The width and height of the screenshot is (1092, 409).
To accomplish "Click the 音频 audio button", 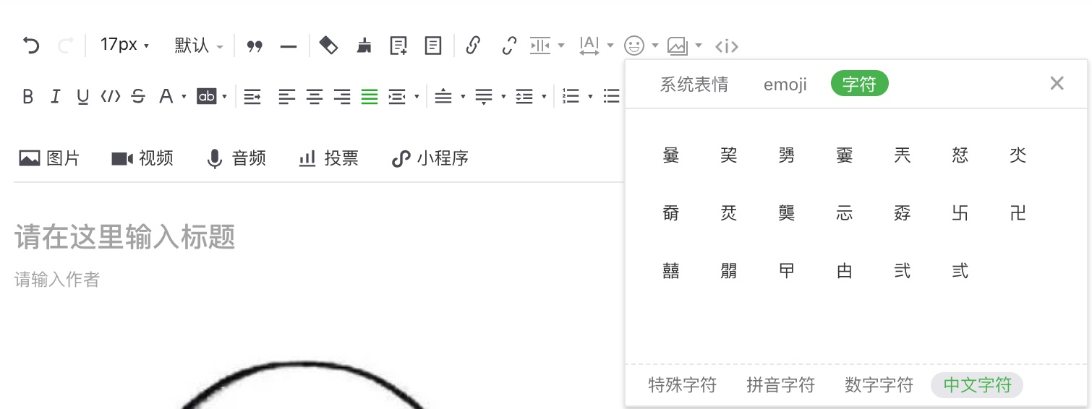I will coord(236,158).
